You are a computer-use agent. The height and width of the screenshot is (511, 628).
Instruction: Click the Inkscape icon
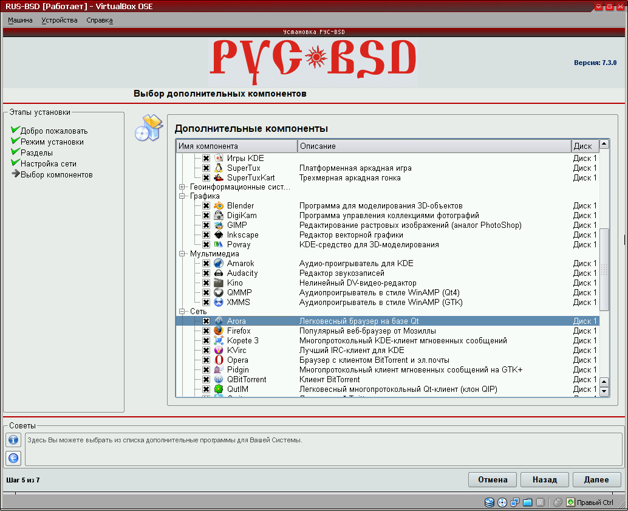(218, 235)
